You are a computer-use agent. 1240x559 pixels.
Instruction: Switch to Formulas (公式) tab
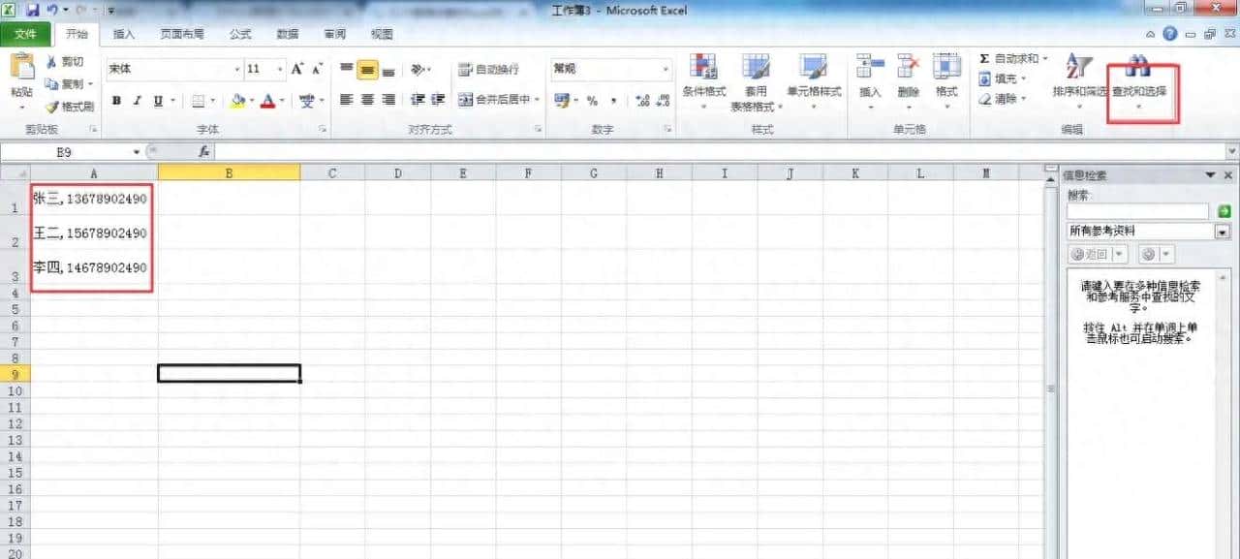point(240,34)
